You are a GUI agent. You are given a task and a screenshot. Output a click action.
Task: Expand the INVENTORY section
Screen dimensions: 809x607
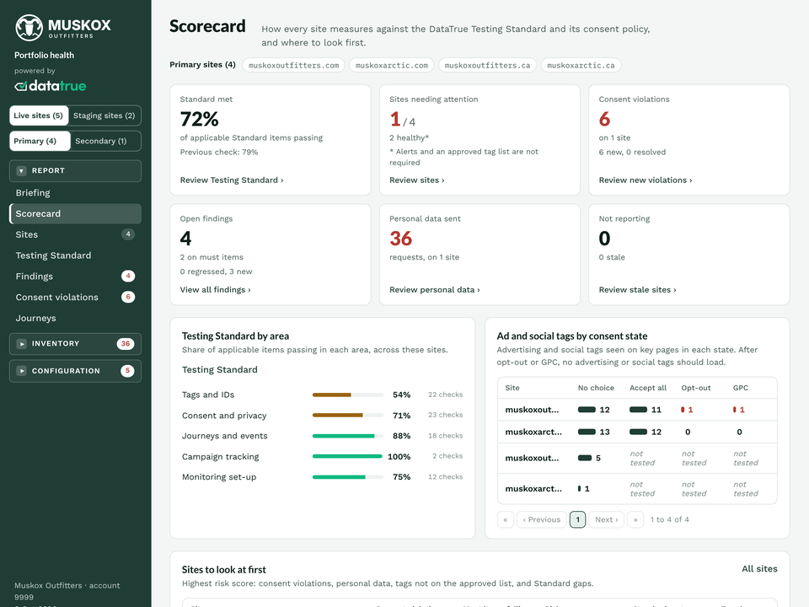click(75, 344)
